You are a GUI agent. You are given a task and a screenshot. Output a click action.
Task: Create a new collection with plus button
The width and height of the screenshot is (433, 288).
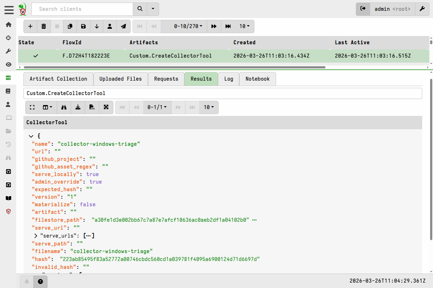coord(30,26)
